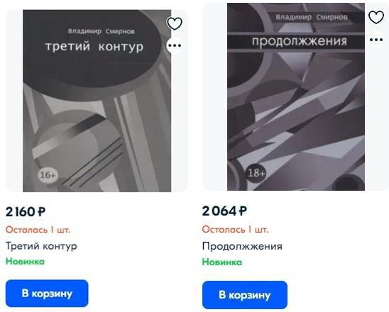Click the 2 064 ₽ price

click(224, 211)
